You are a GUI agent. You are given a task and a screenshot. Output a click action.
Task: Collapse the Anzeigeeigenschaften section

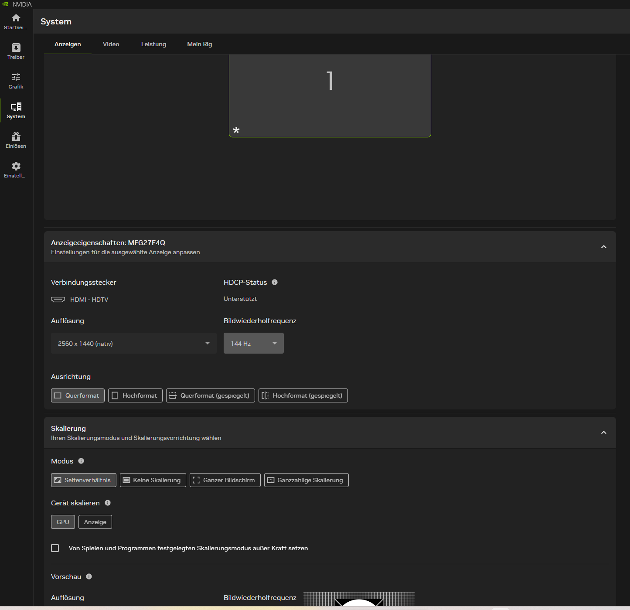pyautogui.click(x=603, y=247)
